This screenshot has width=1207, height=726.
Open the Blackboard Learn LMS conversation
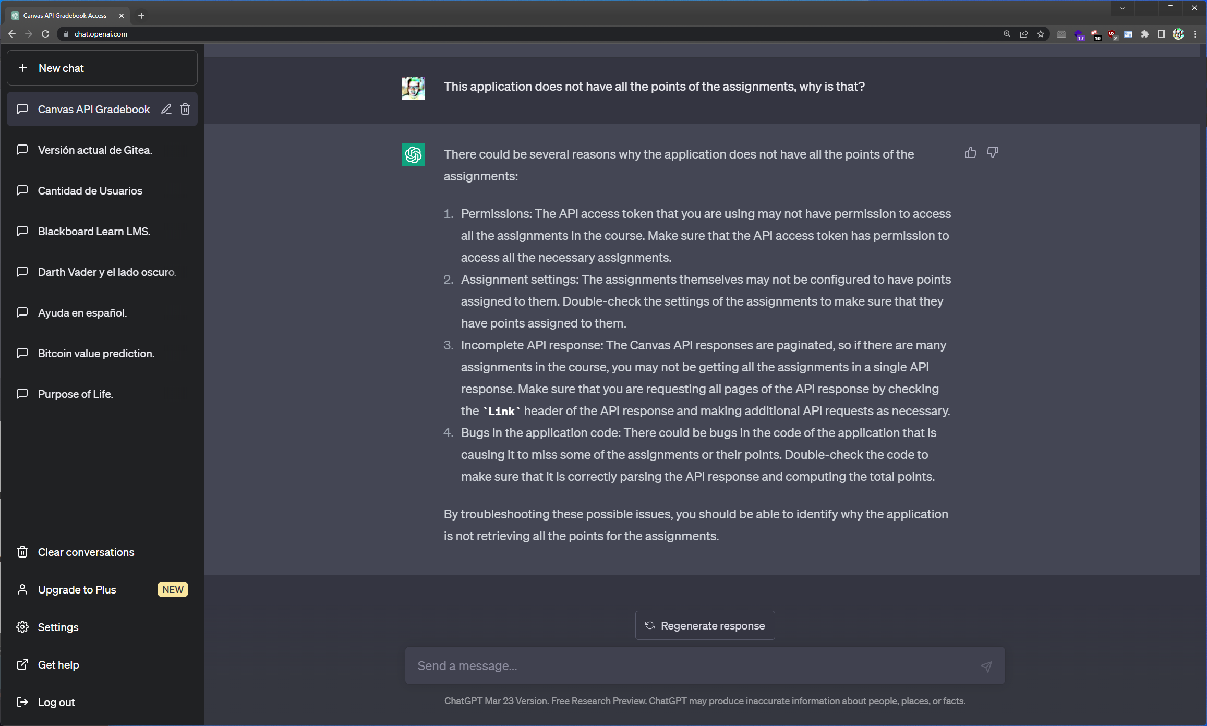click(x=94, y=231)
